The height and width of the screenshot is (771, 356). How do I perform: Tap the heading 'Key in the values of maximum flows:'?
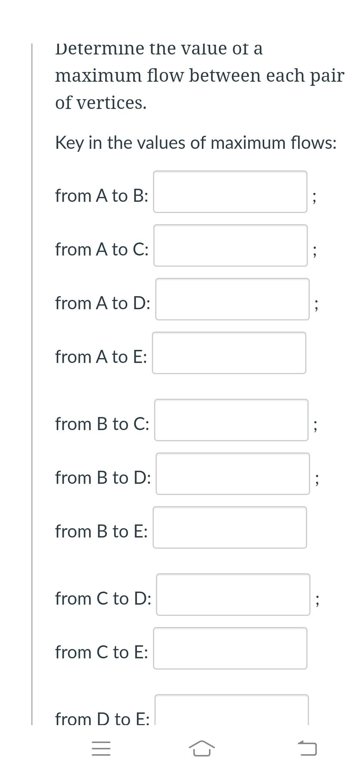point(196,142)
